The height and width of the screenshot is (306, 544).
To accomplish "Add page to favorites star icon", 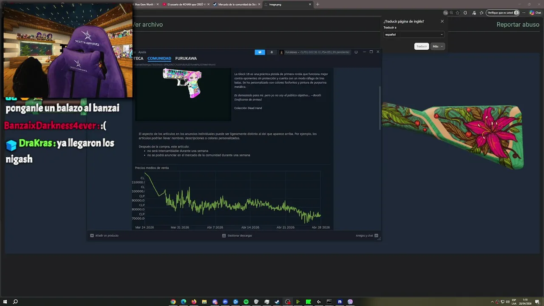I will (x=457, y=13).
